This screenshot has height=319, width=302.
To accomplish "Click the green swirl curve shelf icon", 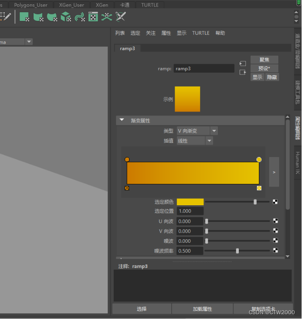I will tap(80, 17).
